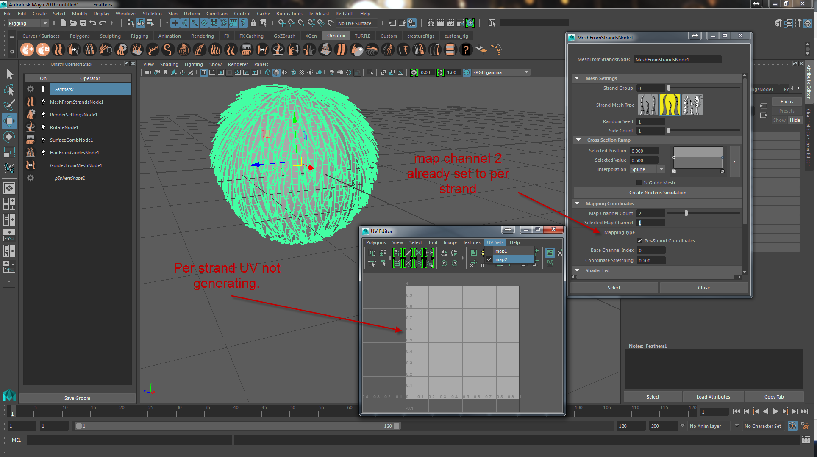Click the Save Groom button
The height and width of the screenshot is (457, 817).
tap(77, 398)
